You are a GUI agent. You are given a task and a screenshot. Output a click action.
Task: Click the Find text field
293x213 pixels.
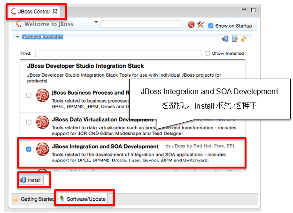pyautogui.click(x=118, y=53)
